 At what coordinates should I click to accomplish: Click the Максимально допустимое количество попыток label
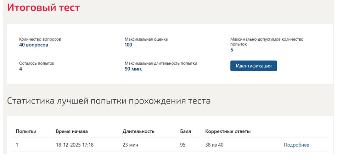[x=267, y=42]
